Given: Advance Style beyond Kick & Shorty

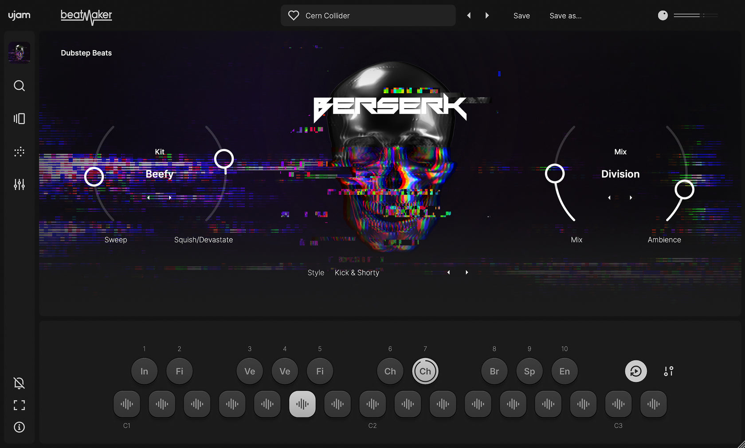Looking at the screenshot, I should 467,272.
